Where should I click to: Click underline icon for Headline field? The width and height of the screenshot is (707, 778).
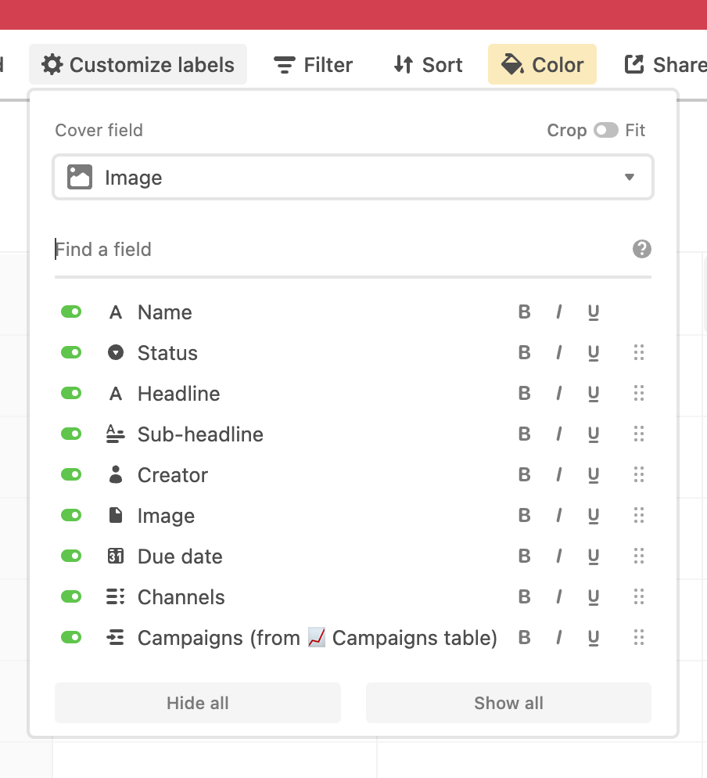594,394
